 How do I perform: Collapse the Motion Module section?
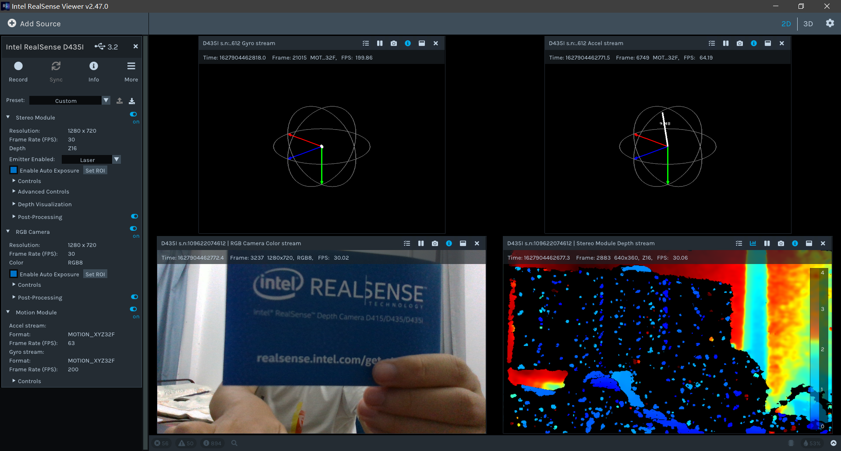[x=7, y=312]
